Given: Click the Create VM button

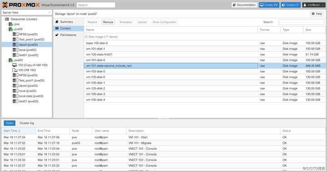Looking at the screenshot, I should click(x=269, y=5).
